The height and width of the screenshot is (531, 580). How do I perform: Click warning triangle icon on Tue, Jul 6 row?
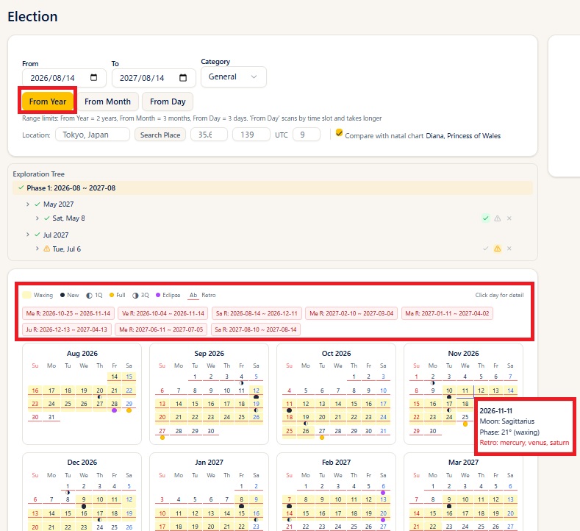(498, 249)
